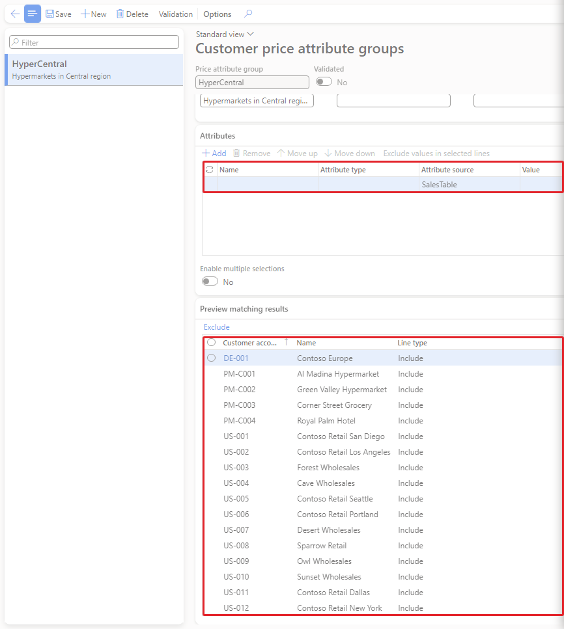Image resolution: width=564 pixels, height=629 pixels.
Task: Click the Hypermarkets in Central region description field
Action: coord(257,101)
